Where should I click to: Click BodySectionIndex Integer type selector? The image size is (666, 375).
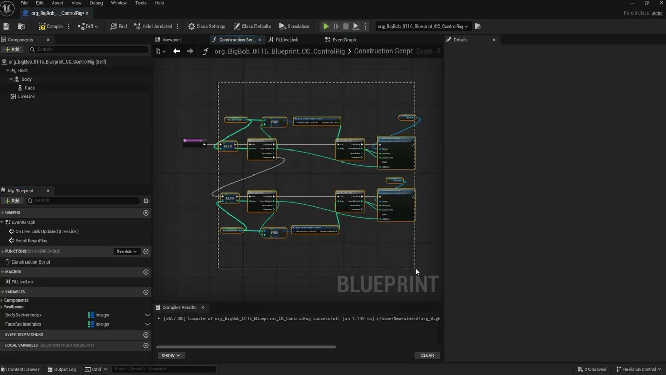[99, 315]
